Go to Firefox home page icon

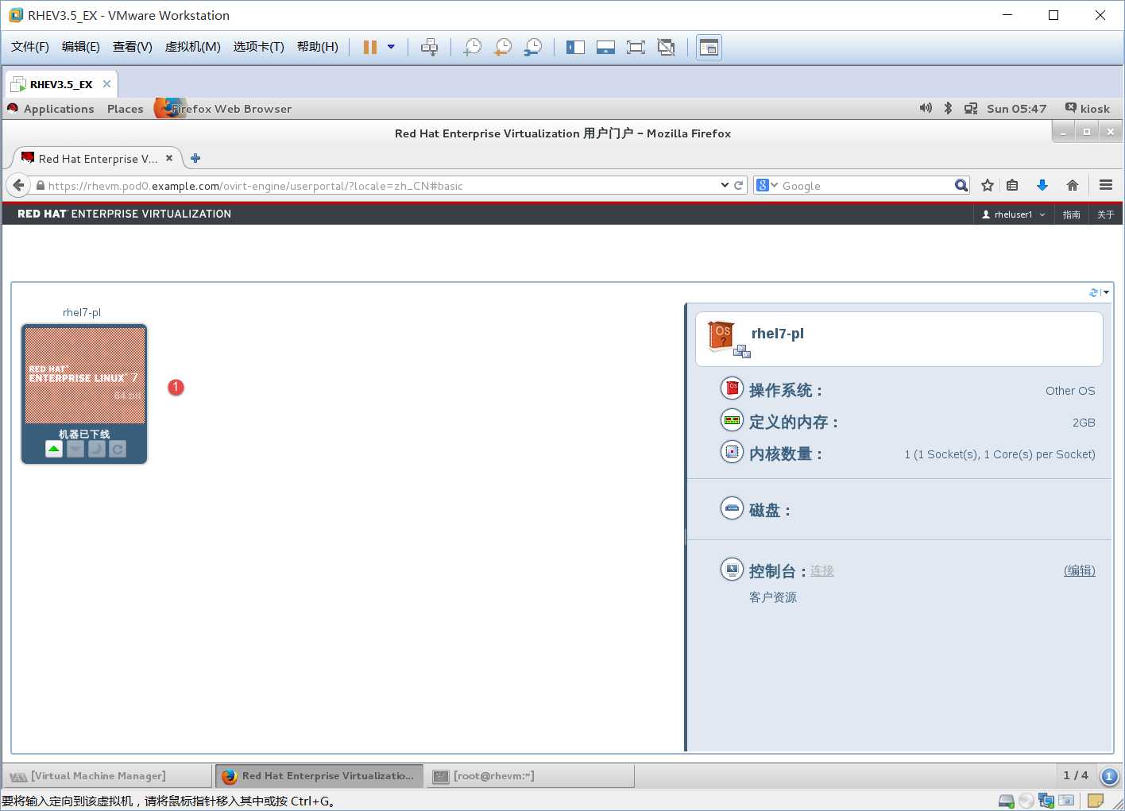coord(1073,185)
